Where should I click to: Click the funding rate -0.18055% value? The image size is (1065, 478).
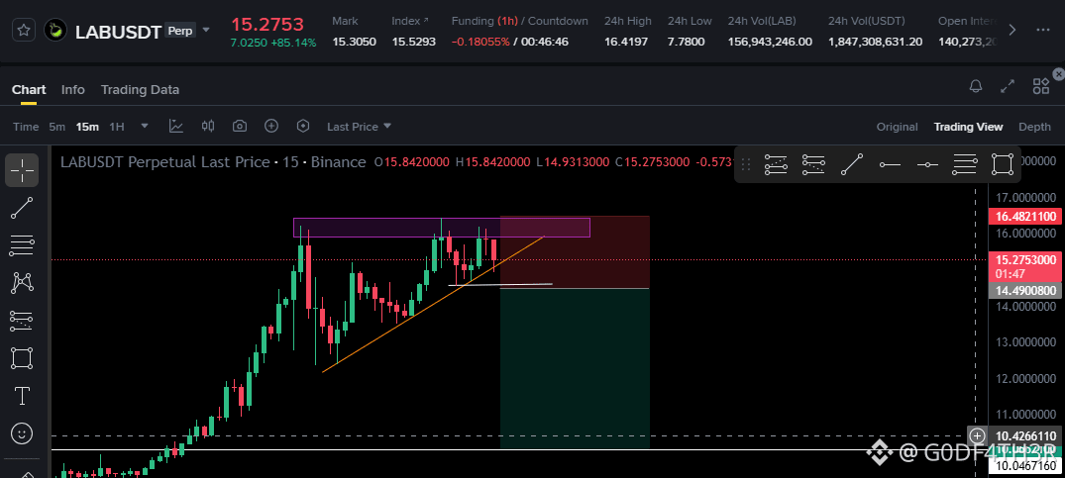coord(480,42)
